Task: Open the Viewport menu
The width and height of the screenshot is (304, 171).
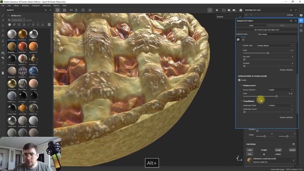Action: pyautogui.click(x=36, y=6)
